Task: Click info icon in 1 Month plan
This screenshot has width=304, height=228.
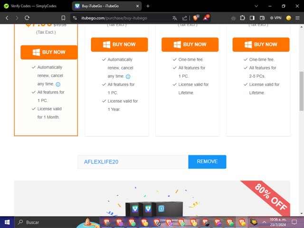Action: tap(58, 85)
